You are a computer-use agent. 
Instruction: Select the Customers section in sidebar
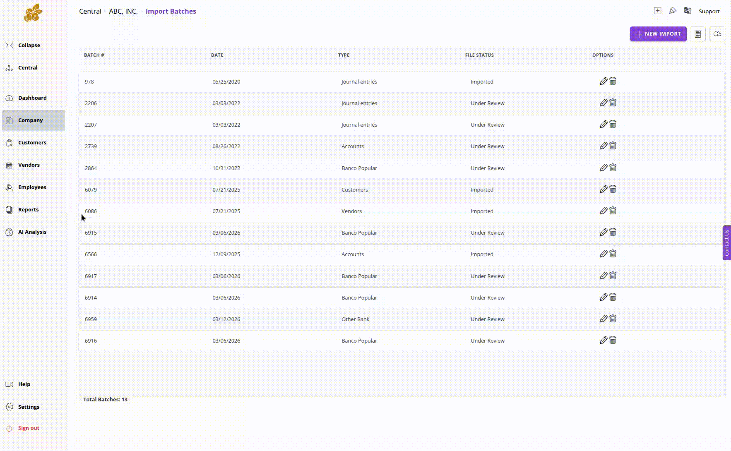tap(32, 142)
